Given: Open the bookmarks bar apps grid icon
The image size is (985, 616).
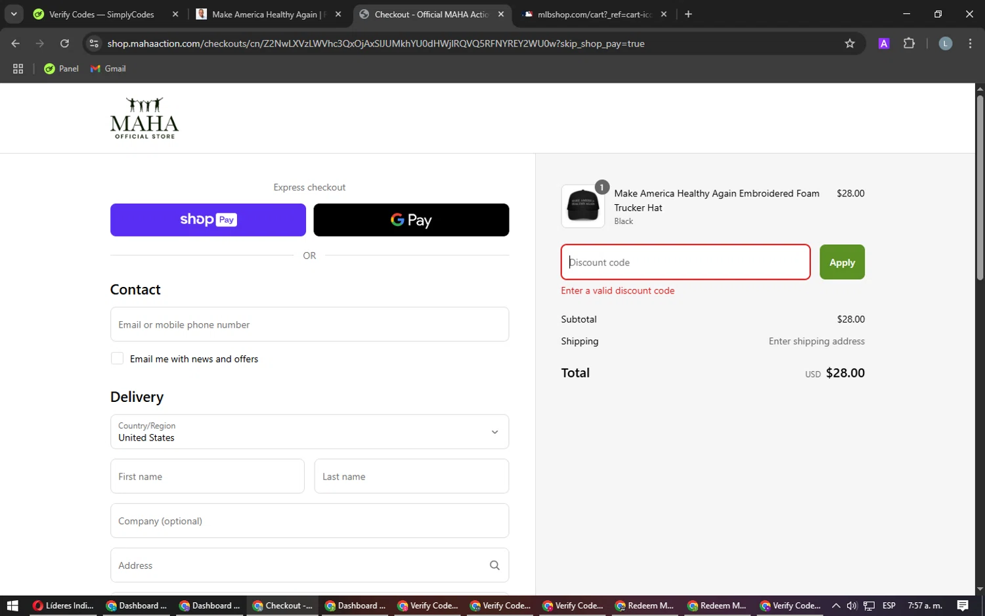Looking at the screenshot, I should tap(18, 68).
